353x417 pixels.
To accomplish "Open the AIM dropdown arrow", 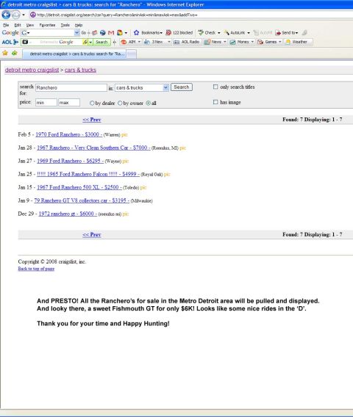I will (139, 42).
